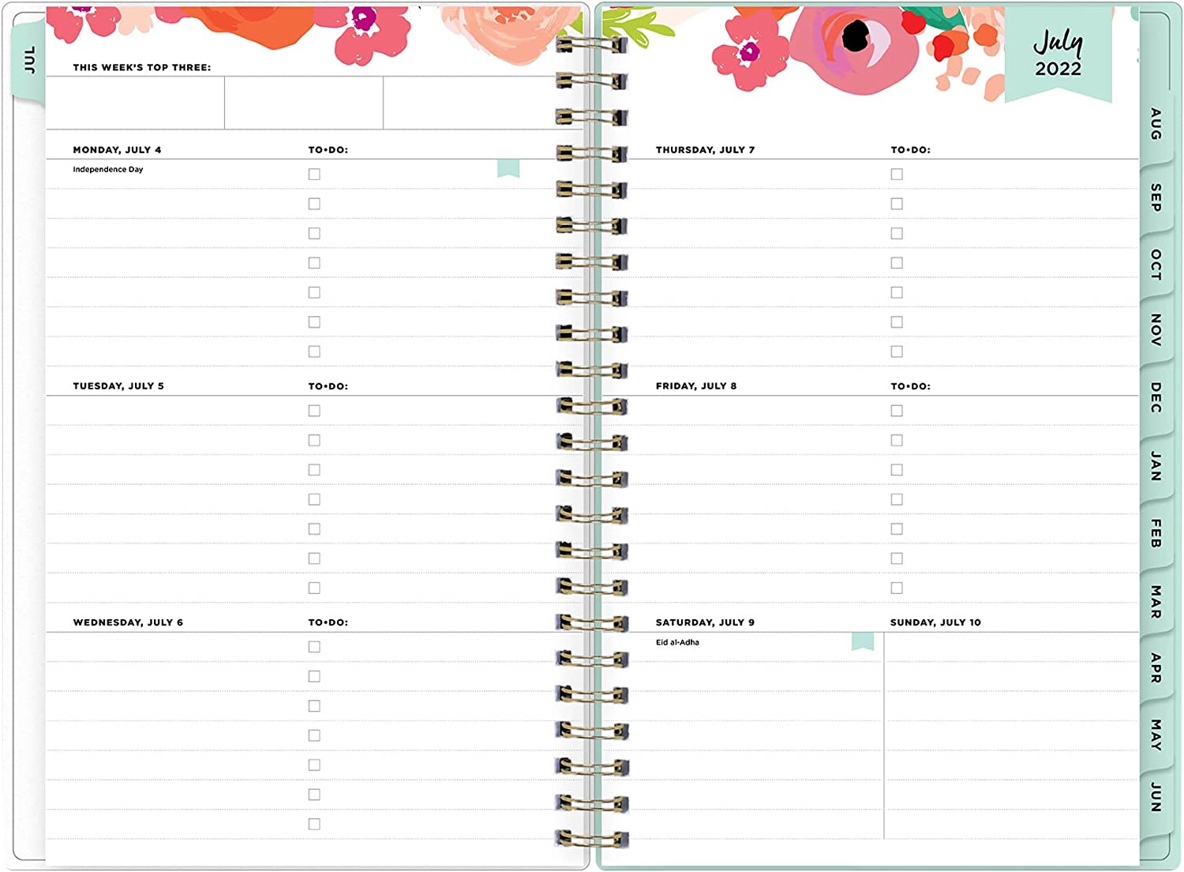Open the JUL month tab
The height and width of the screenshot is (872, 1184).
tap(29, 61)
